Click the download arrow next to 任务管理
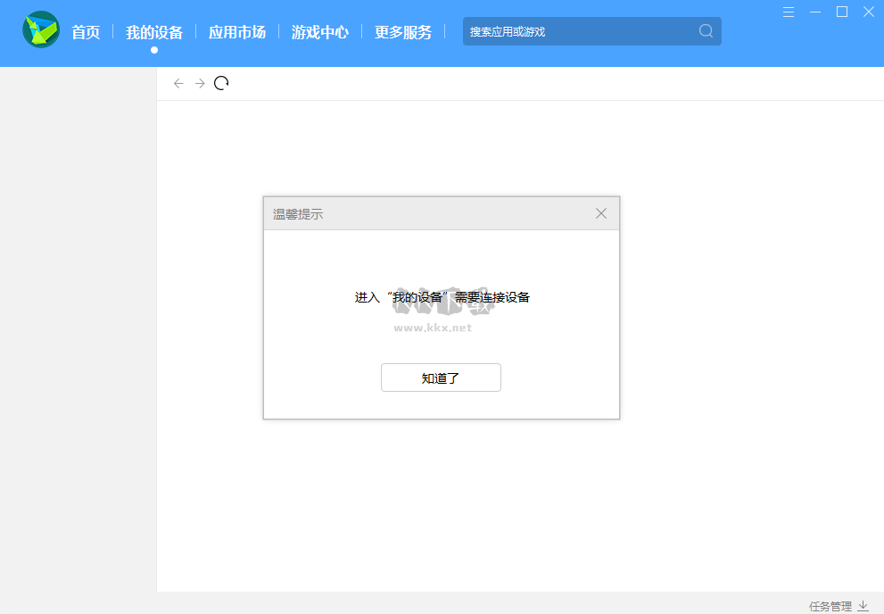 [x=863, y=605]
